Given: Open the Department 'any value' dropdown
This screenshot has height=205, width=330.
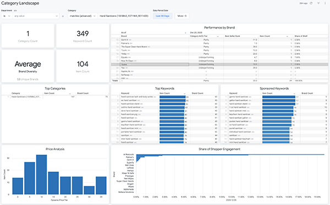Looking at the screenshot, I should coord(36,16).
